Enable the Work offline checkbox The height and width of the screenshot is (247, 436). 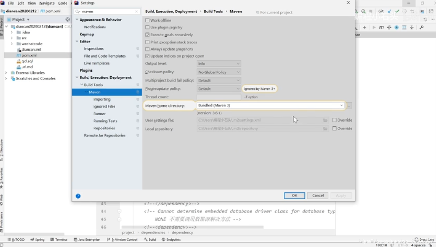(x=147, y=20)
